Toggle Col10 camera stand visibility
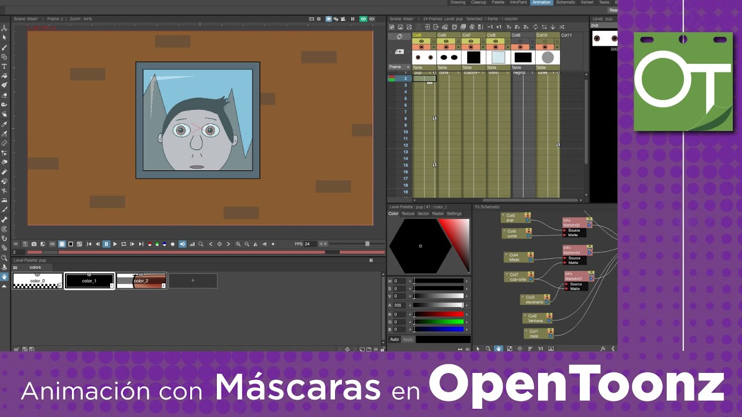Image resolution: width=742 pixels, height=417 pixels. point(544,47)
